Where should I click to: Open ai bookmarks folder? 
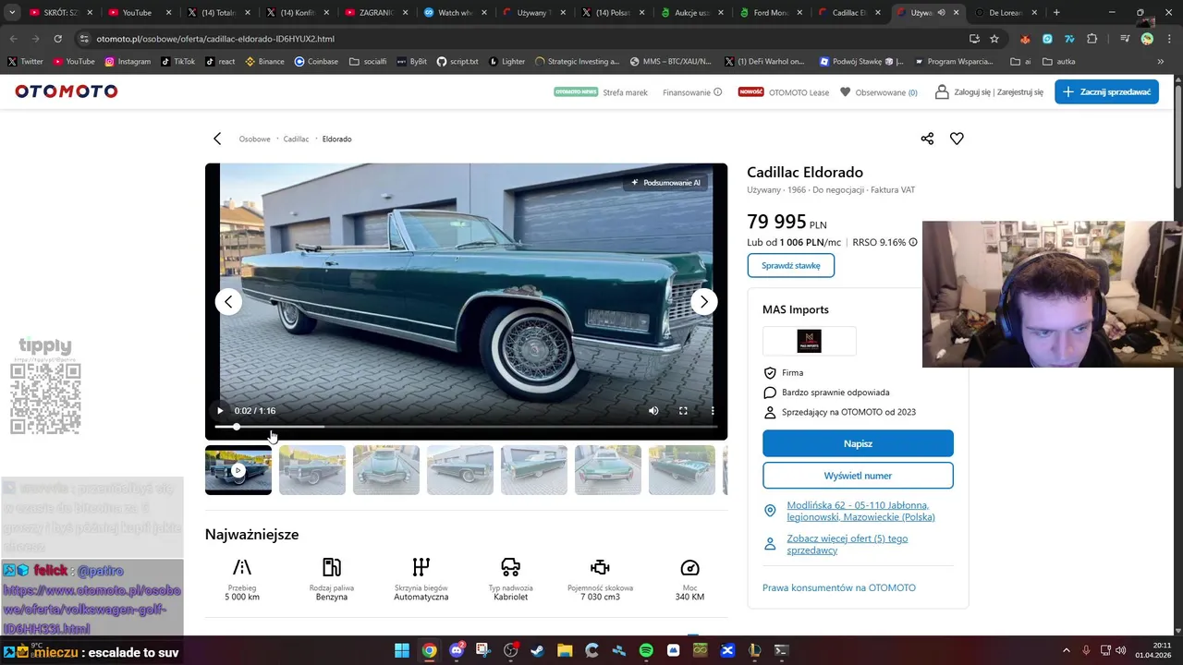pos(1020,62)
